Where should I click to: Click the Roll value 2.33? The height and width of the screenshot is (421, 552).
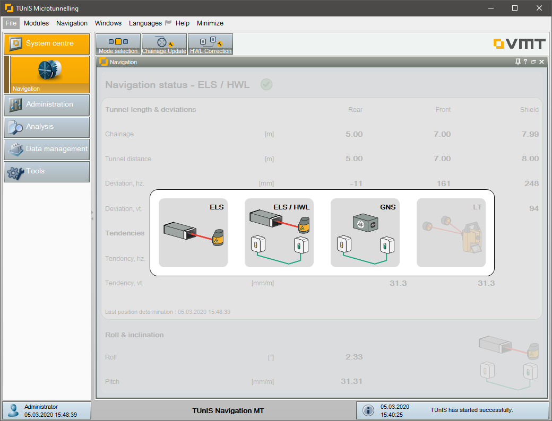tap(354, 357)
